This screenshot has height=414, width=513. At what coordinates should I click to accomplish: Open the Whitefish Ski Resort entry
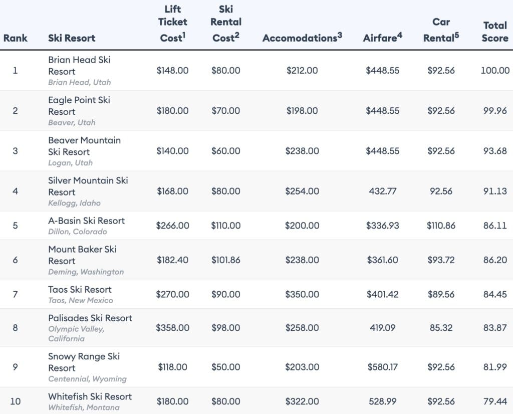pyautogui.click(x=90, y=396)
